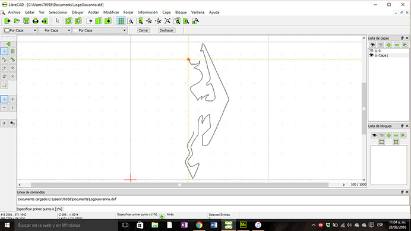
Task: Add a block with plus icon in blocks panel
Action: point(388,135)
